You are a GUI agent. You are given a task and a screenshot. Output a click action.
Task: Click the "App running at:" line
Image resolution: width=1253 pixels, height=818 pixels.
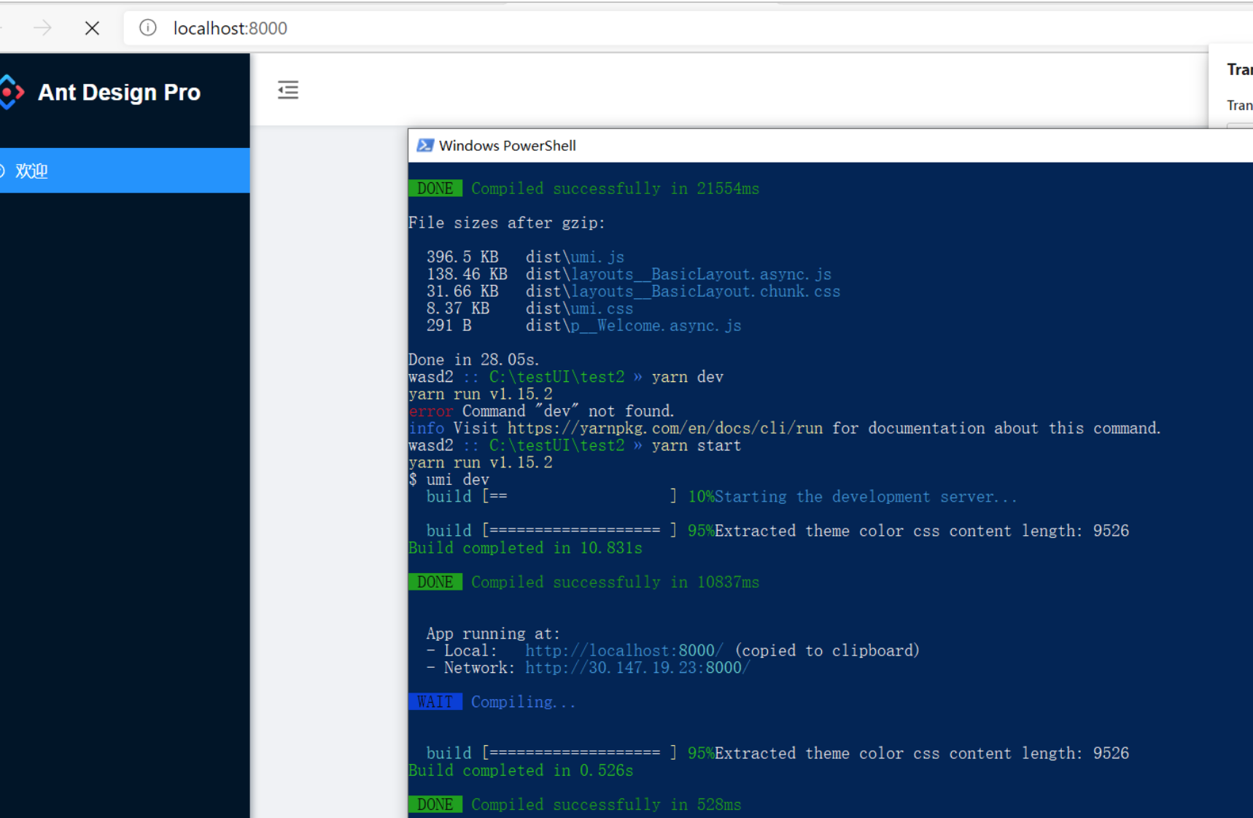point(493,634)
